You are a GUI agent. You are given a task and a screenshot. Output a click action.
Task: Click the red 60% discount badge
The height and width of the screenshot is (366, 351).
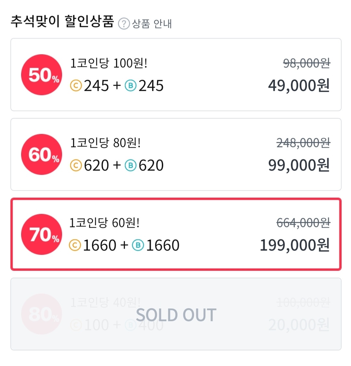click(x=42, y=154)
